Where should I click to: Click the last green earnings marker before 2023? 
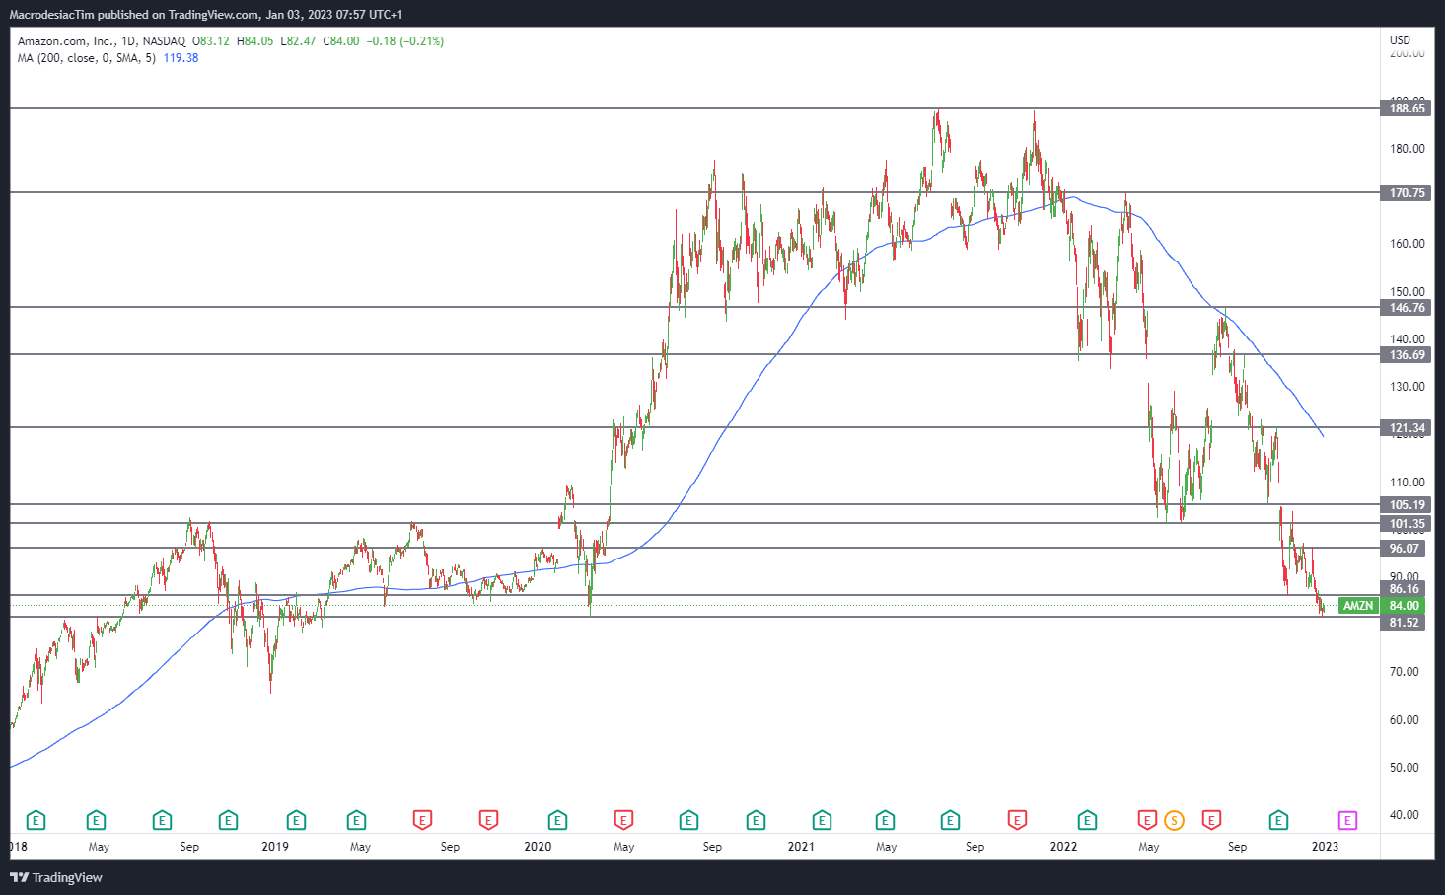[x=1278, y=820]
